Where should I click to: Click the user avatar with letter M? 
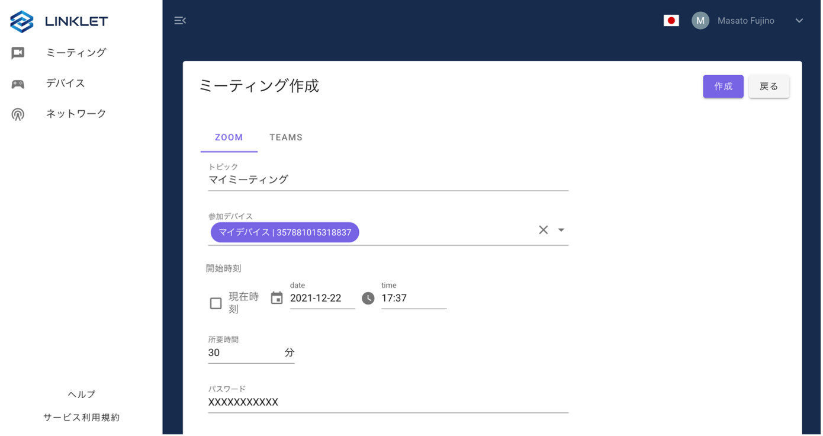pos(700,21)
